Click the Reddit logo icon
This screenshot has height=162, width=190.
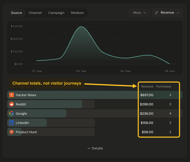coord(12,104)
